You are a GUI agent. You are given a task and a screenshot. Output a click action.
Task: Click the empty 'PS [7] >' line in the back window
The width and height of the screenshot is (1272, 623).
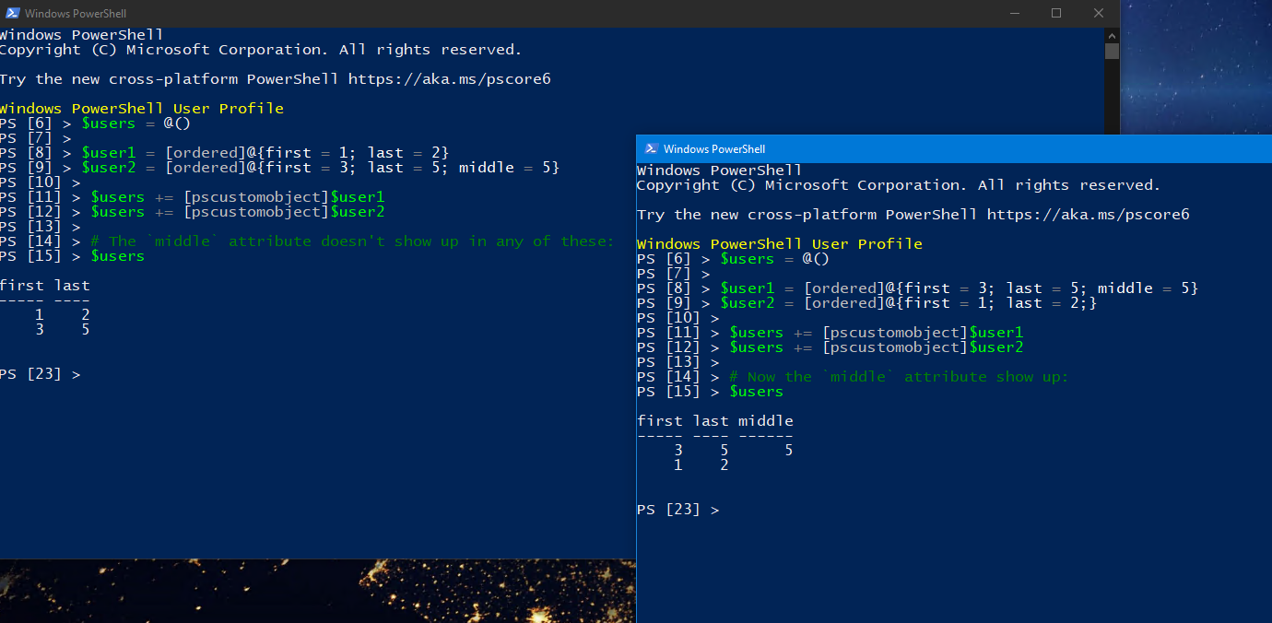coord(35,138)
